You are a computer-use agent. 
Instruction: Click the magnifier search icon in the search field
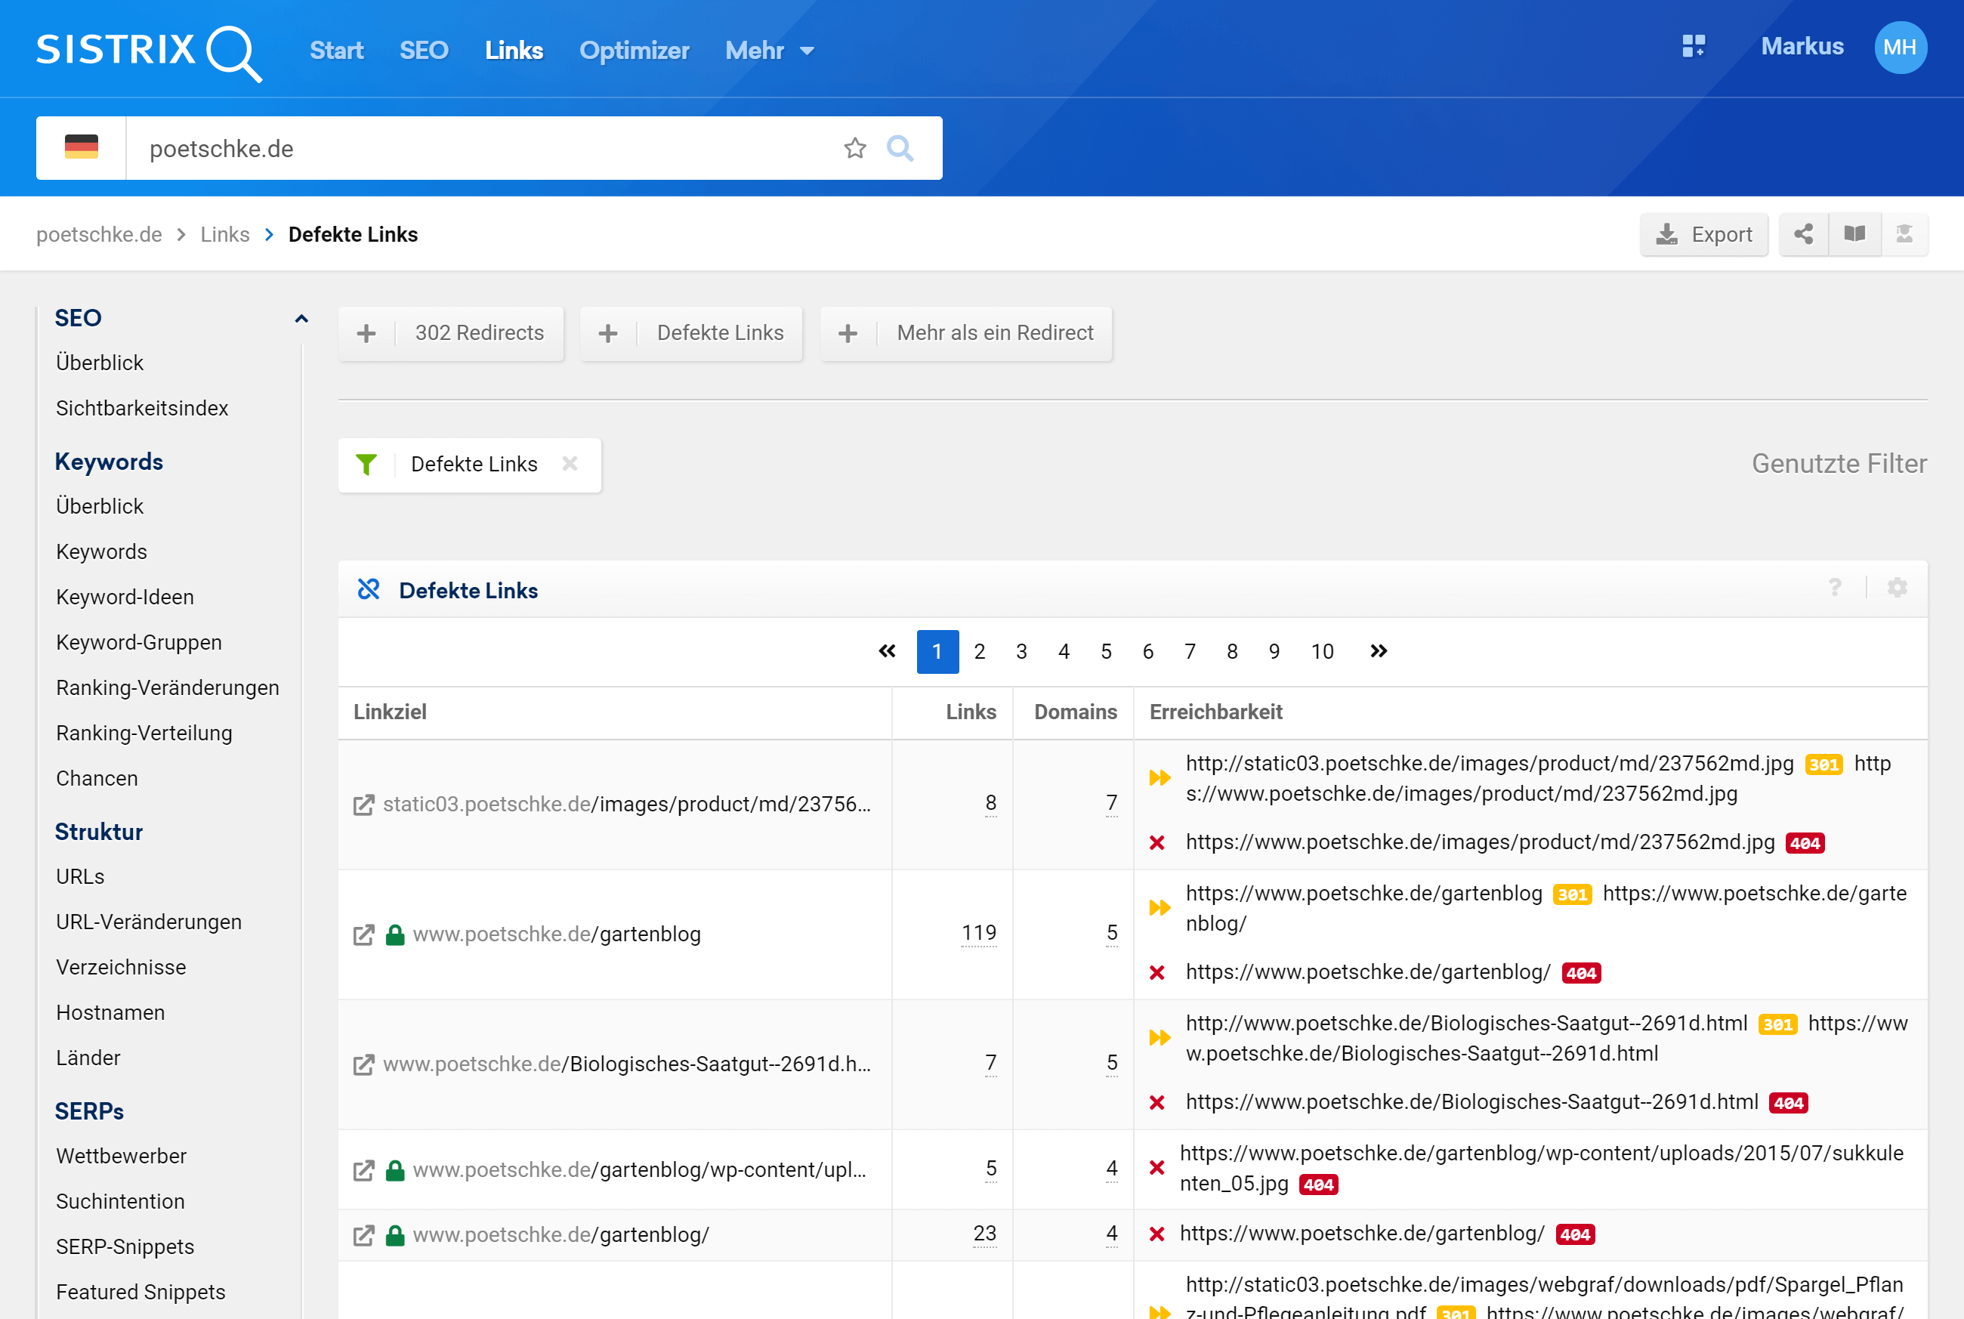(x=900, y=148)
